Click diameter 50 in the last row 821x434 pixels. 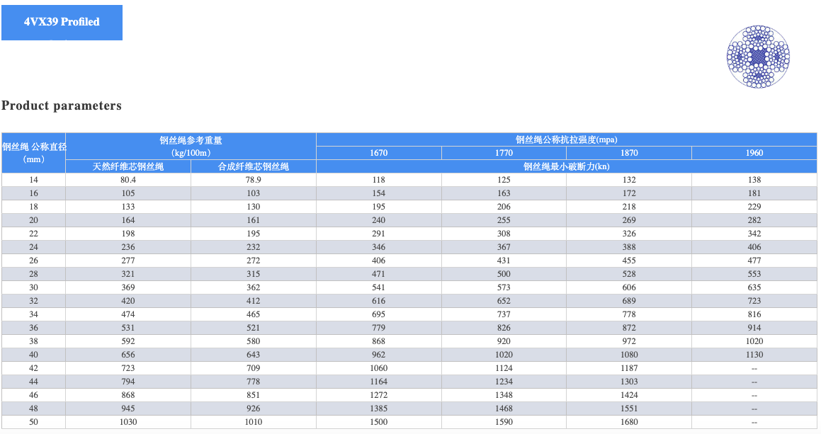click(33, 422)
